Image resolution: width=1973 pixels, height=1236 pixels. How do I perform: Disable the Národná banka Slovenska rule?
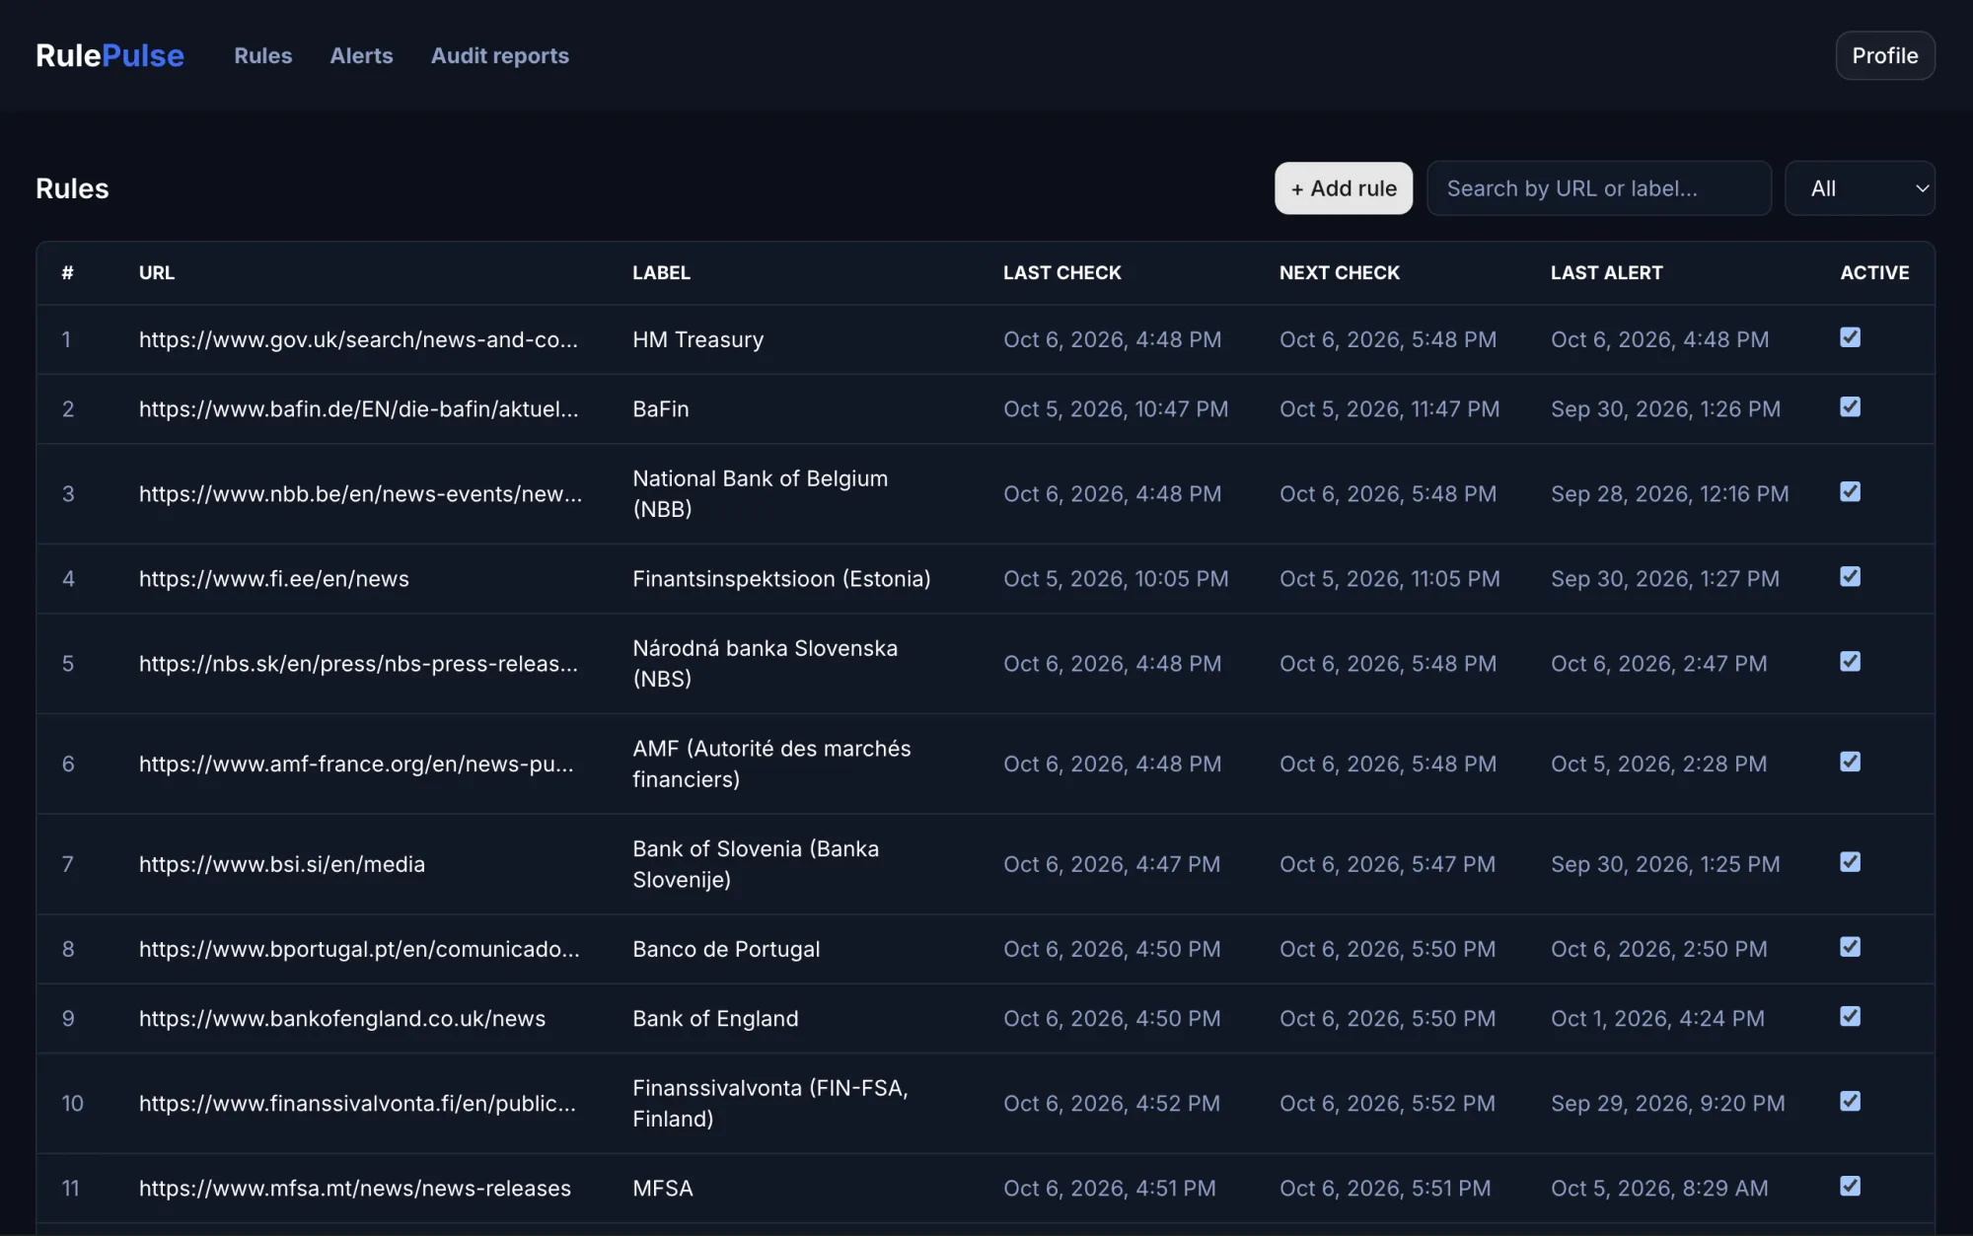pos(1850,661)
